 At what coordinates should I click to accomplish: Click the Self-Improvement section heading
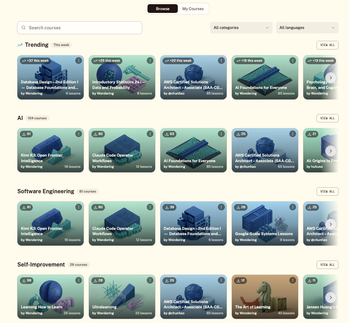click(41, 265)
